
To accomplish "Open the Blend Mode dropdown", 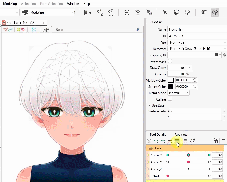I will pyautogui.click(x=178, y=93).
